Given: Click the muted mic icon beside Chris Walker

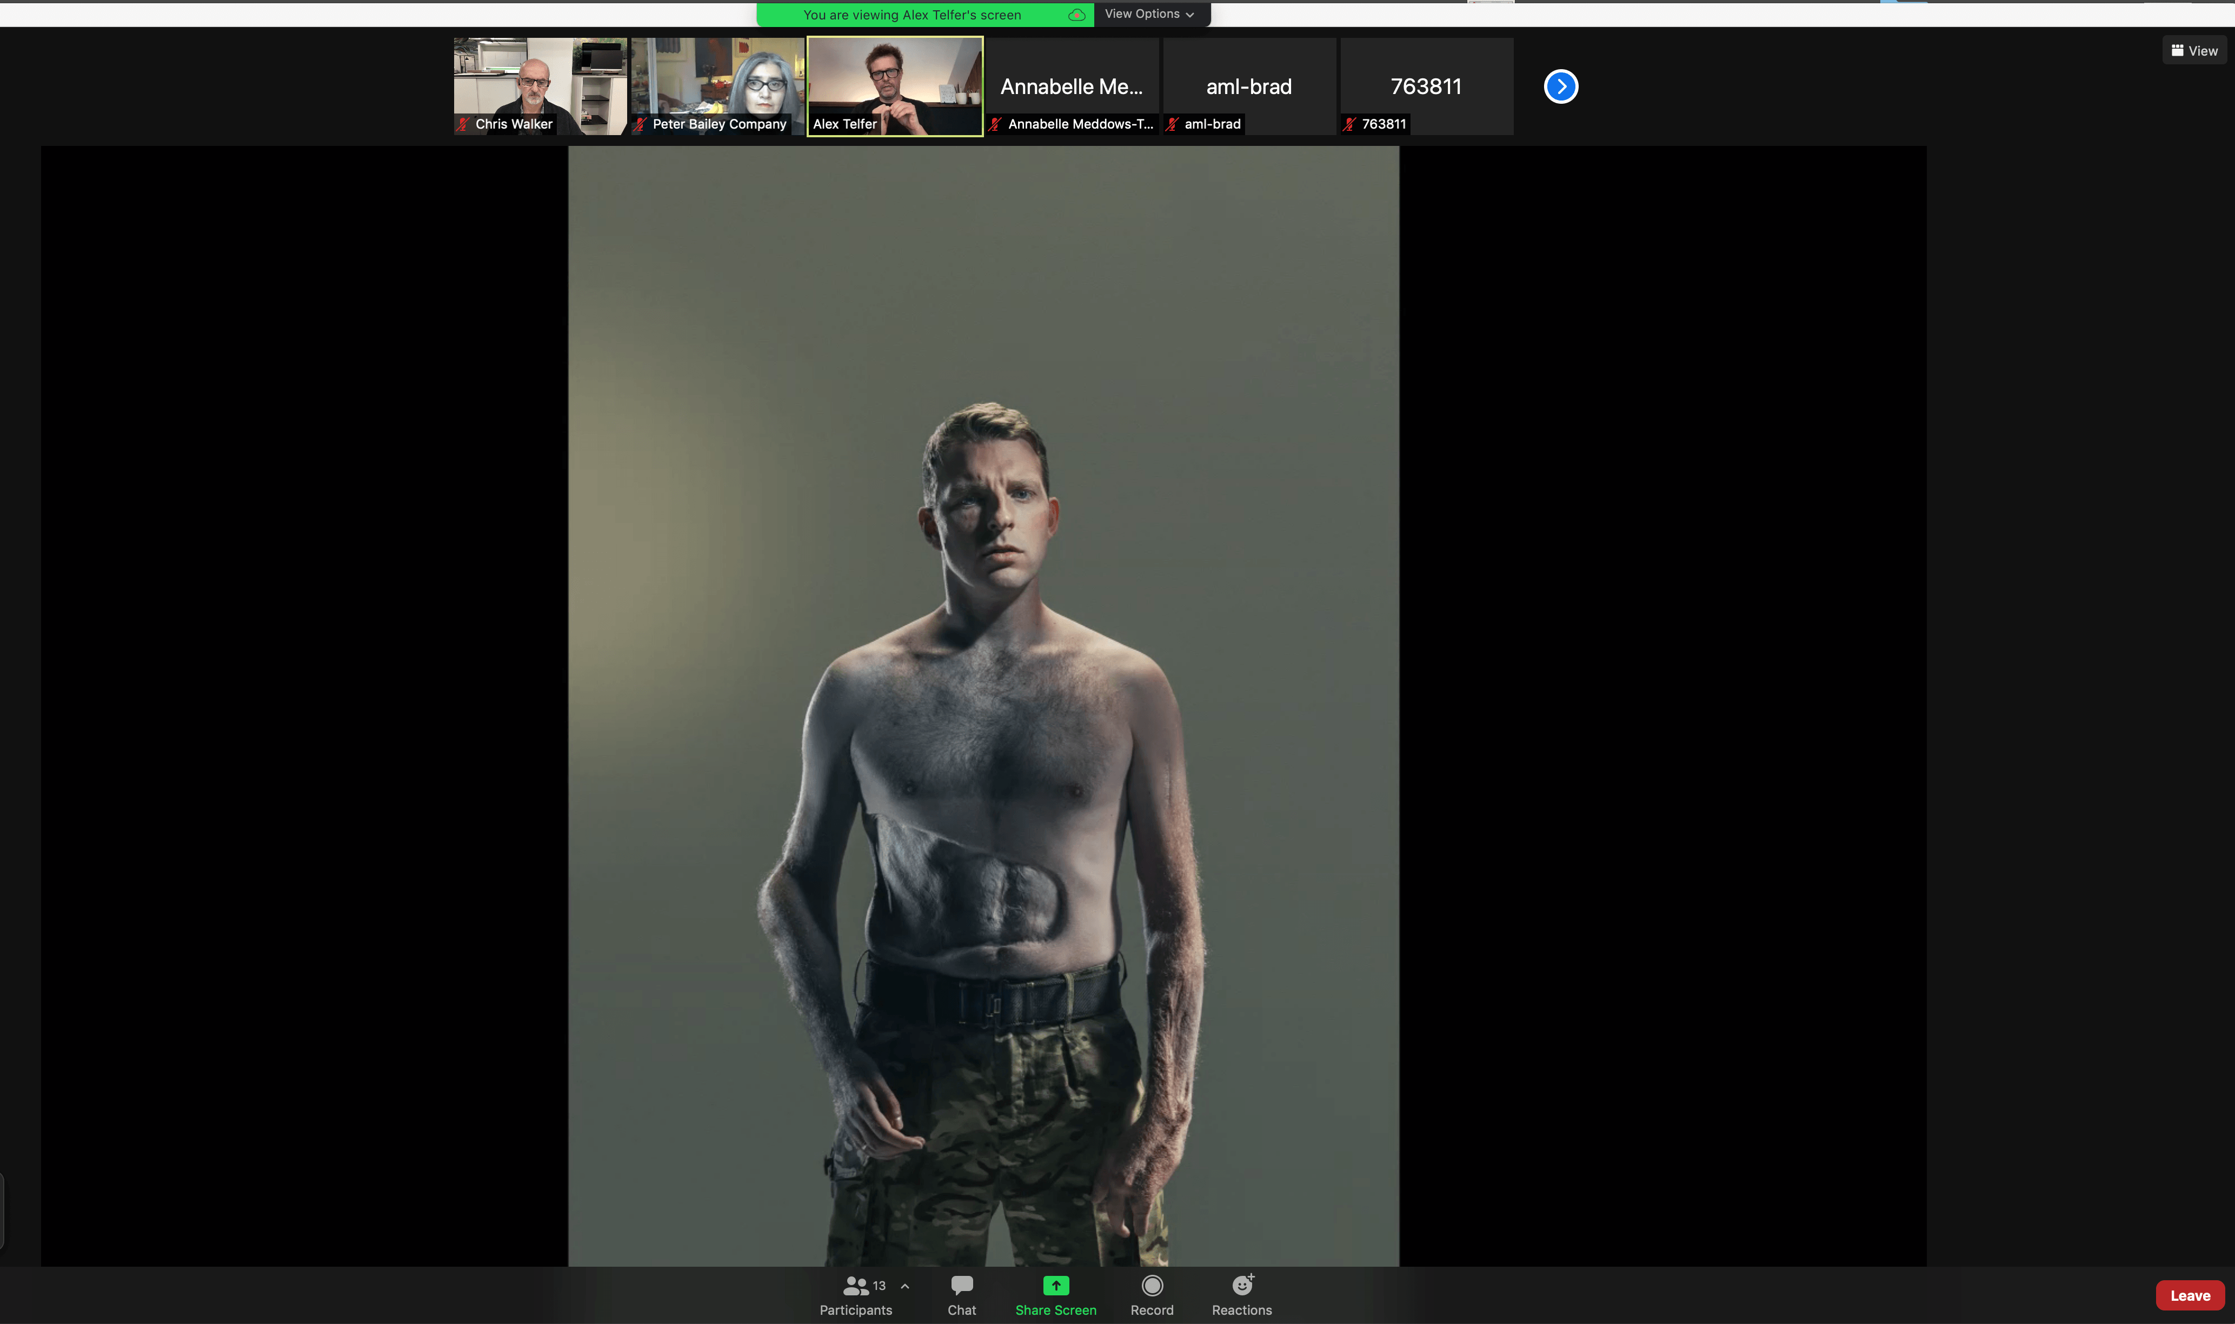Looking at the screenshot, I should click(463, 124).
